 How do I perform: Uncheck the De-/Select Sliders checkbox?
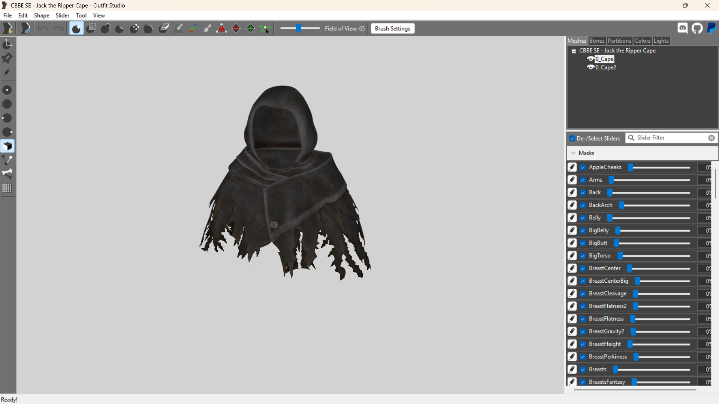point(573,139)
